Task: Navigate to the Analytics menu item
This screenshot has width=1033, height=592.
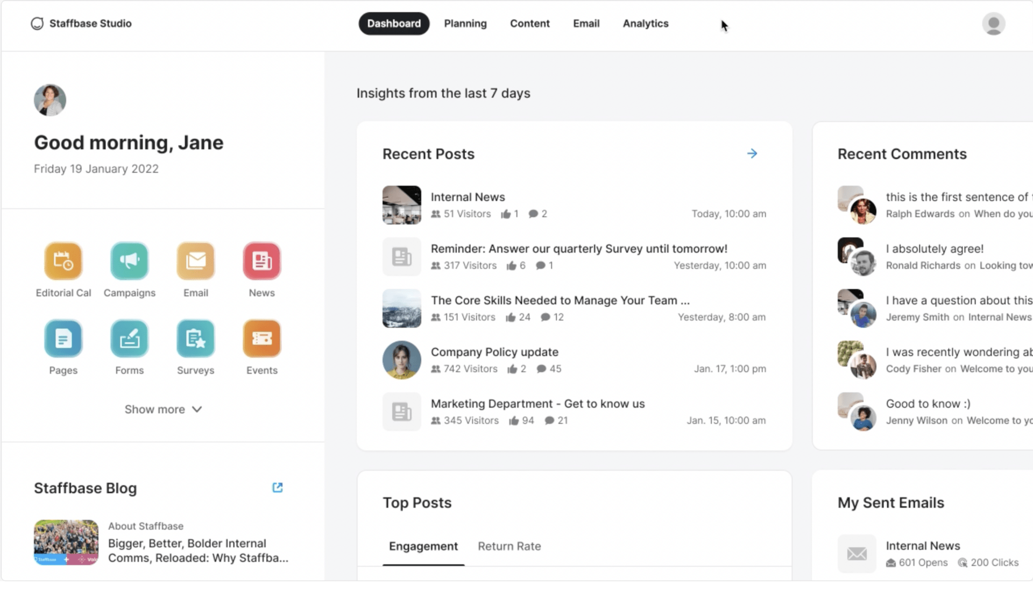Action: [645, 24]
